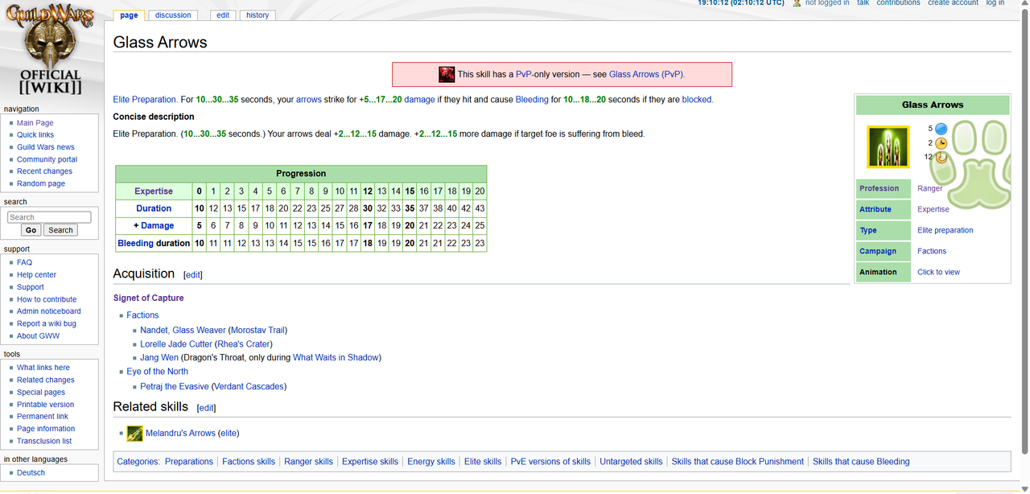This screenshot has height=494, width=1030.
Task: Open the Preparations category link
Action: [189, 462]
